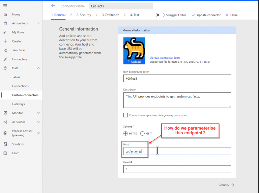Click the Create label in sidebar
The height and width of the screenshot is (193, 259).
tap(16, 41)
